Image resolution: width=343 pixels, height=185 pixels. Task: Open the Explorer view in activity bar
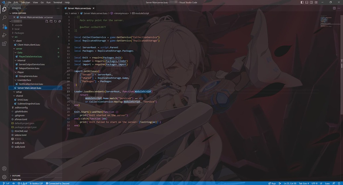[x=4, y=9]
